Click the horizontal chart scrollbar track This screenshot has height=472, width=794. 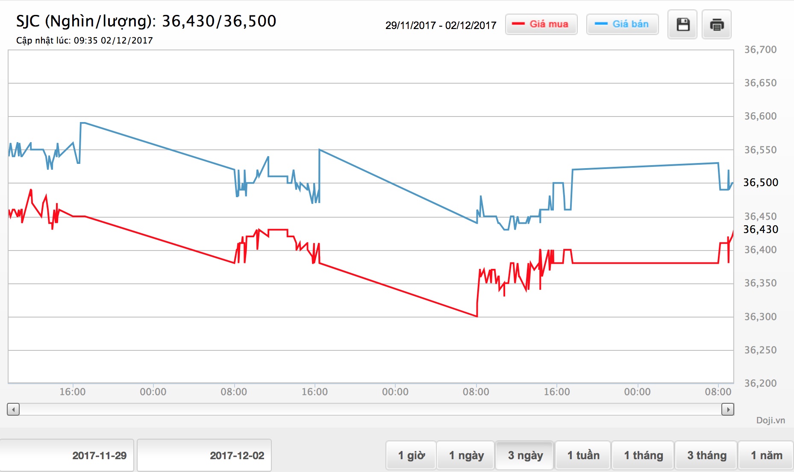tap(371, 409)
